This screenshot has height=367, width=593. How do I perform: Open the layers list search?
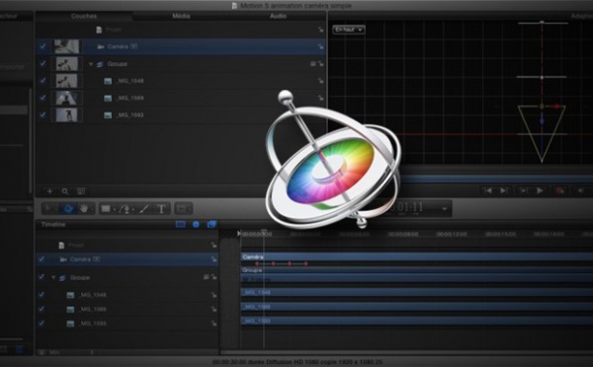(x=65, y=191)
